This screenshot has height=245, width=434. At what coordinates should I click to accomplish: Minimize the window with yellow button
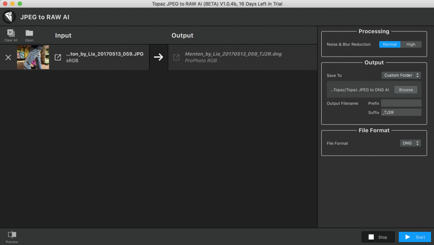click(x=12, y=3)
